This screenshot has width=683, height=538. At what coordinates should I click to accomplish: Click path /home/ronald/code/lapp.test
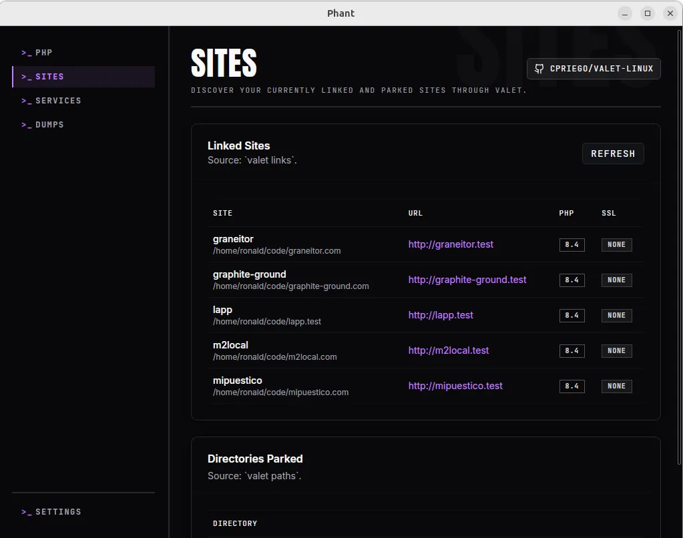click(266, 322)
